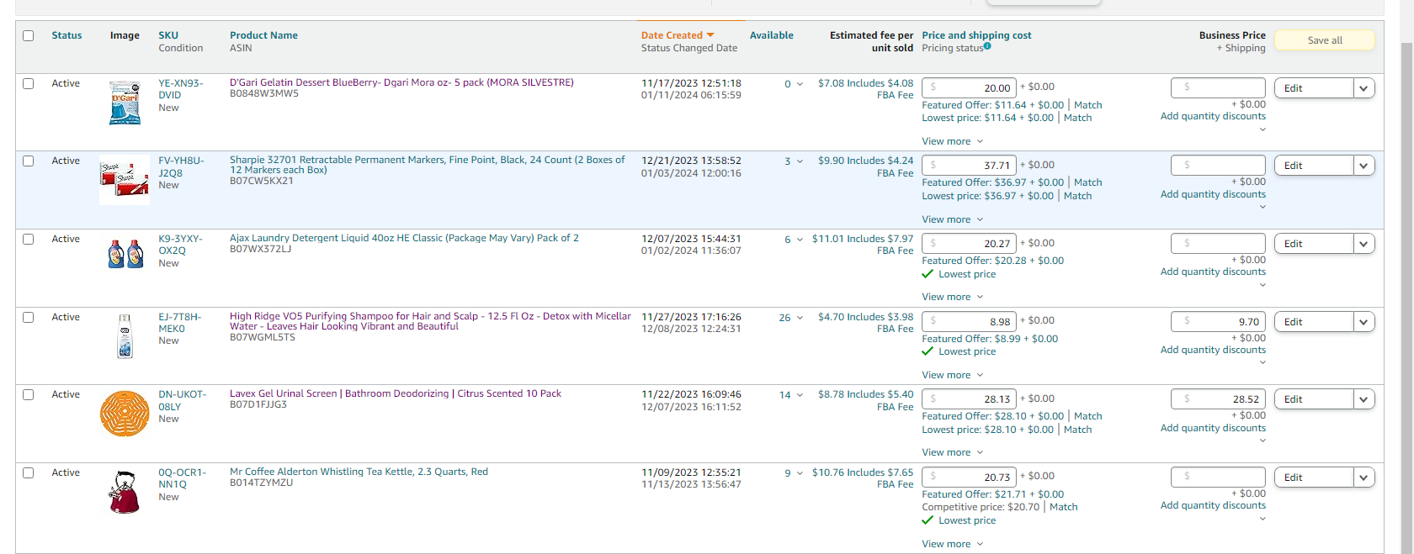This screenshot has height=554, width=1414.
Task: Open the Edit dropdown arrow for Lavex Urinal Screen
Action: tap(1363, 399)
